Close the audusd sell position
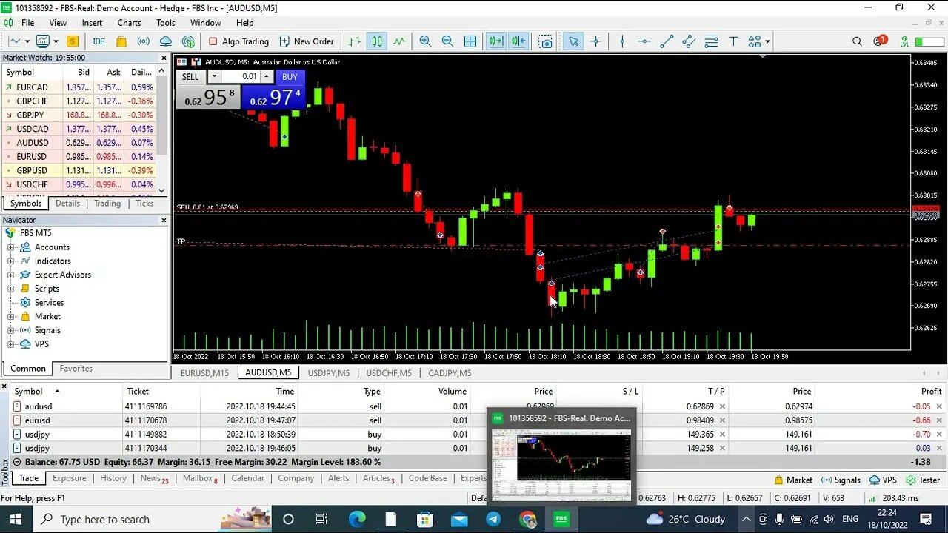 click(x=939, y=406)
